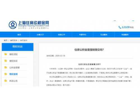Open 维权须知 in the sidebar
Screen dimensions: 140x107
click(x=13, y=54)
